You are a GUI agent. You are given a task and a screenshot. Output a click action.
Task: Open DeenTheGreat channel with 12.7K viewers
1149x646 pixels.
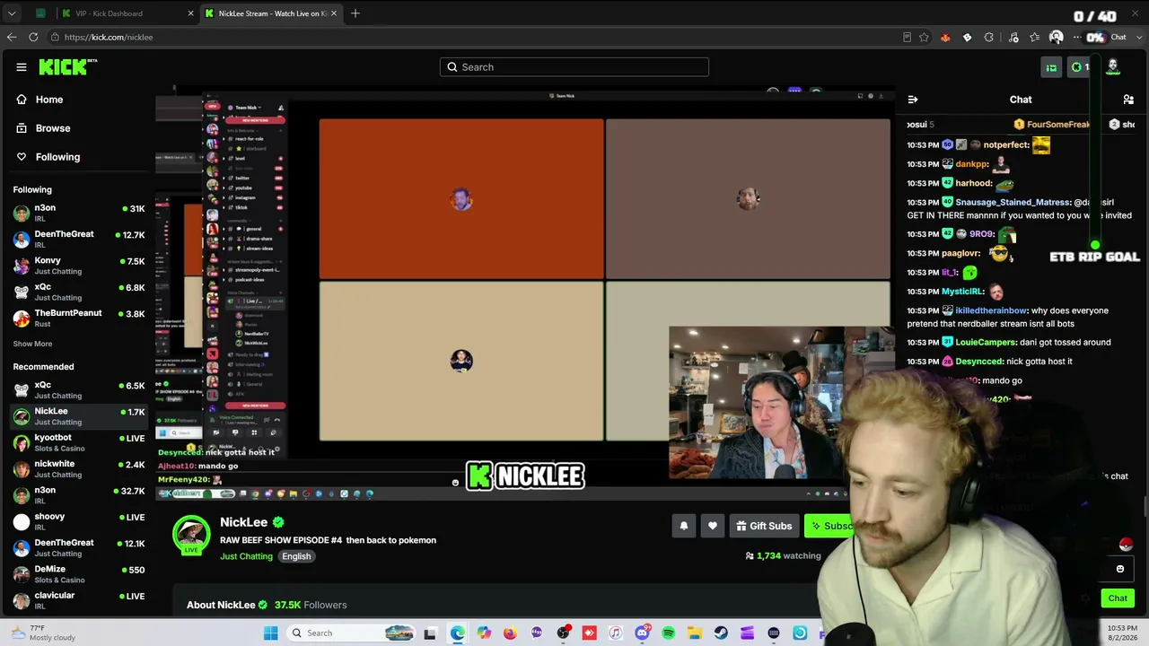[x=79, y=240]
